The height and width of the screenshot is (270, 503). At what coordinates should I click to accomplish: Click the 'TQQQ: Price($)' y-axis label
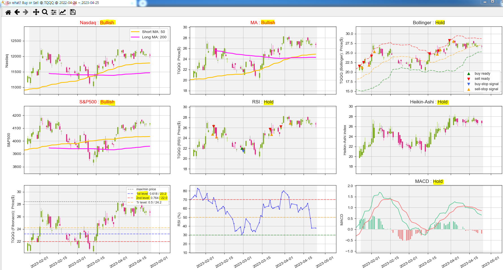179,61
